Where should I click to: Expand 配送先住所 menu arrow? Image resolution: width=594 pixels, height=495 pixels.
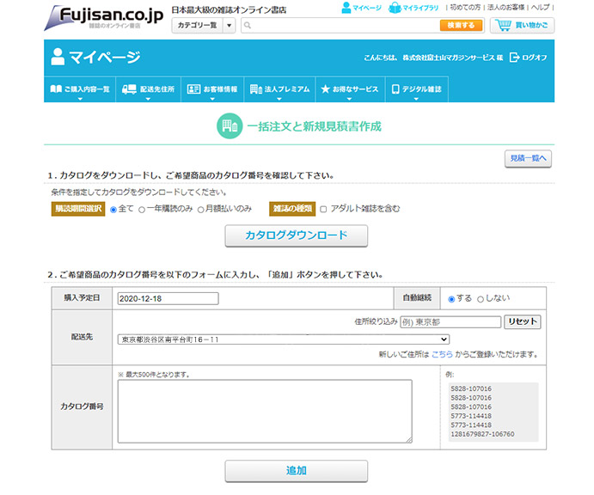(148, 99)
